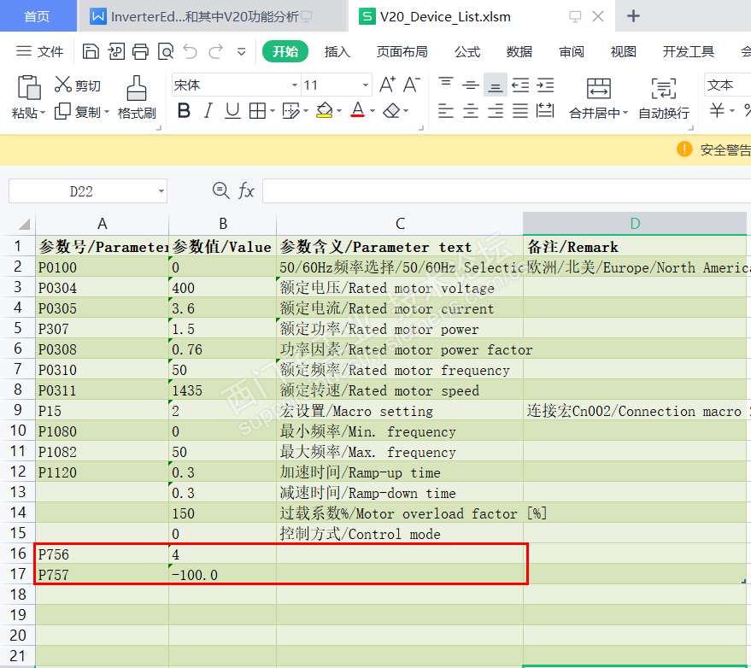Toggle Bold formatting
Image resolution: width=751 pixels, height=668 pixels.
click(184, 111)
